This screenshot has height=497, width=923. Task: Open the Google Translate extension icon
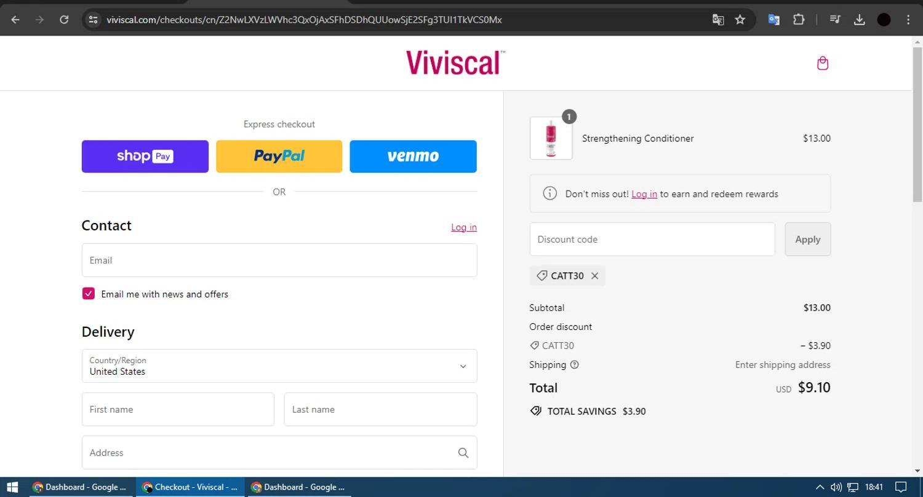(774, 20)
